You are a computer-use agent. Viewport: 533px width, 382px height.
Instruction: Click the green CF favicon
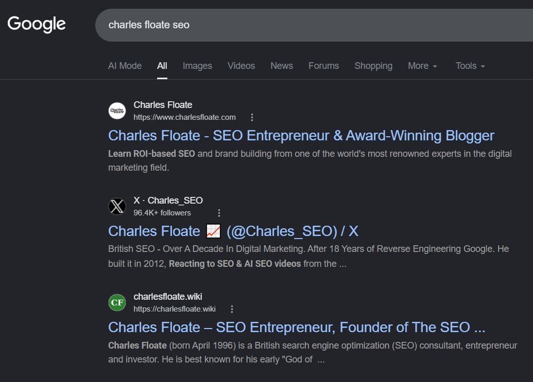(x=117, y=303)
